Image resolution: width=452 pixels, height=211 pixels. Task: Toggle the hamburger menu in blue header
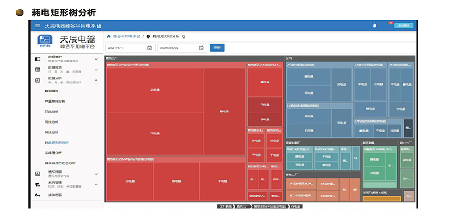37,26
